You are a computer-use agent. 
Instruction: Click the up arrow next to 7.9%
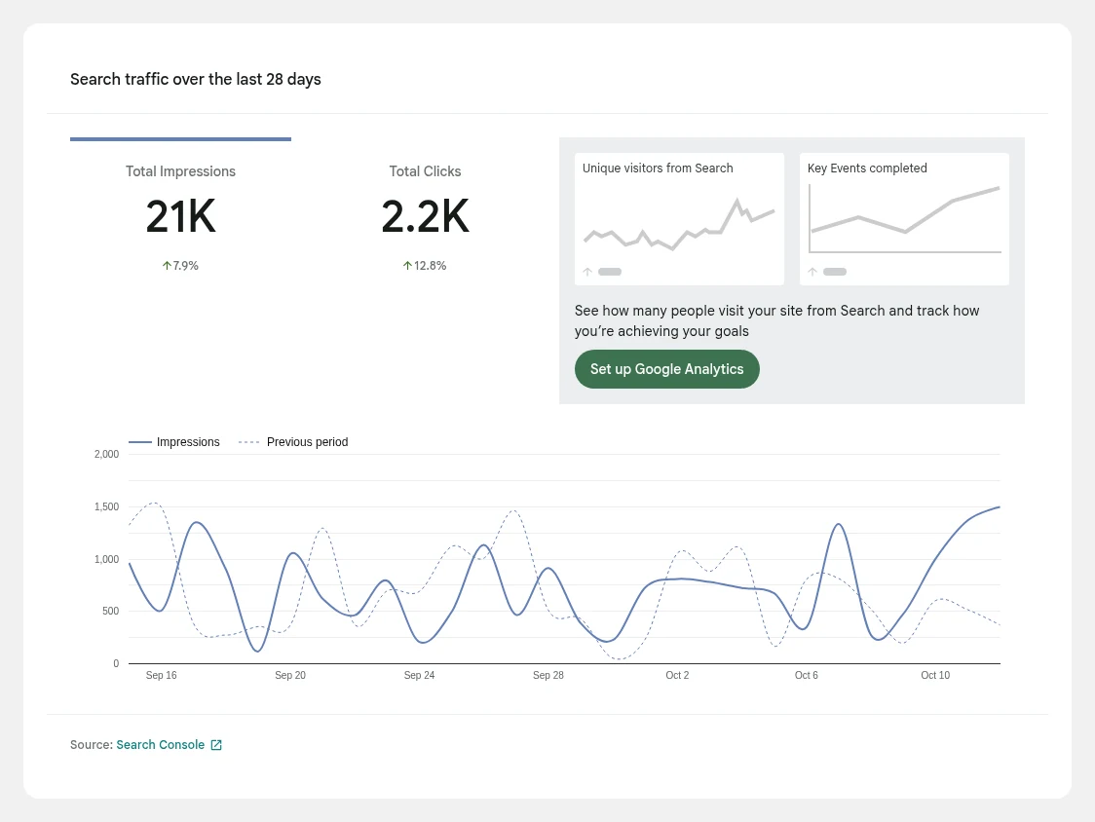[x=167, y=265]
